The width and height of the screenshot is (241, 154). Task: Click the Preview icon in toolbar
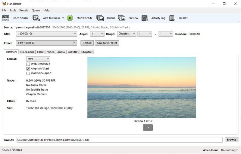pyautogui.click(x=122, y=18)
